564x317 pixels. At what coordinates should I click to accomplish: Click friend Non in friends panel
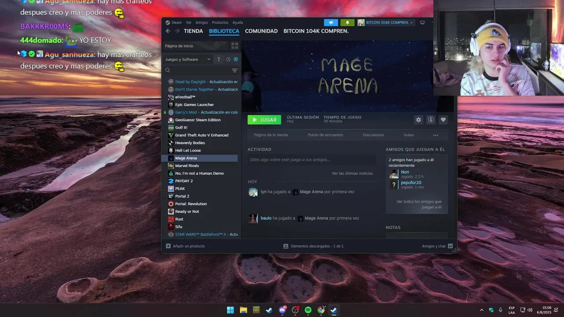pyautogui.click(x=405, y=172)
